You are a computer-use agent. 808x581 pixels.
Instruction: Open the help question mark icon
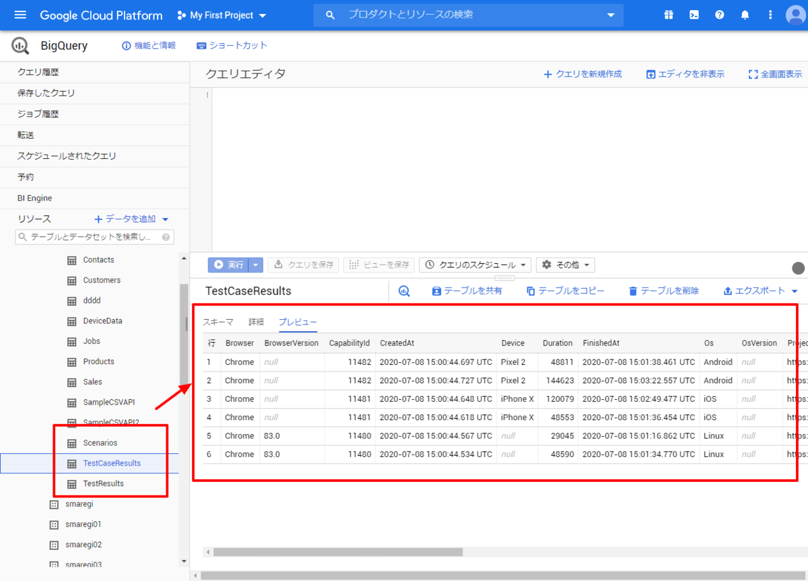click(x=719, y=15)
